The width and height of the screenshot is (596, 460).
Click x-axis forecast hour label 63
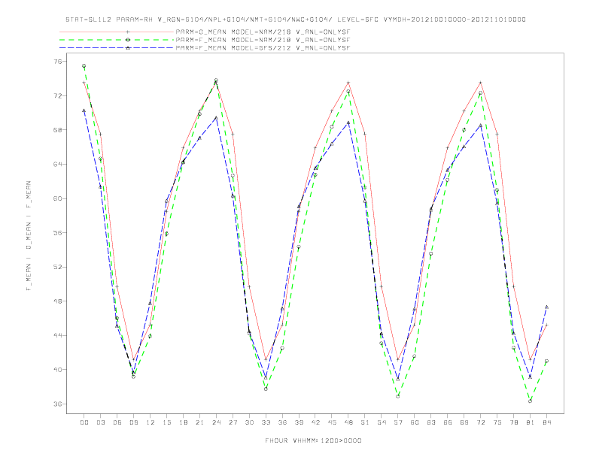click(x=431, y=422)
